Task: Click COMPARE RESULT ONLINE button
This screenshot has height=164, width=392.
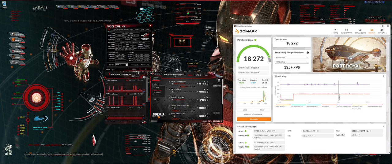Action: point(254,114)
